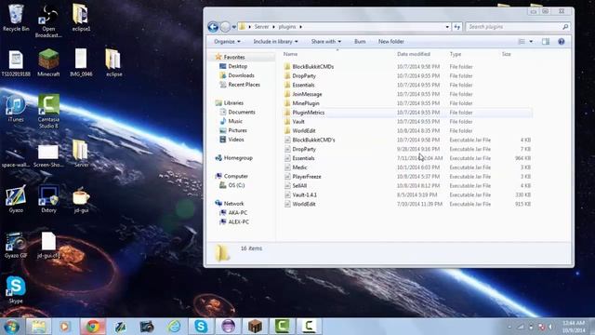The width and height of the screenshot is (595, 335).
Task: Click the address bar refresh button
Action: coord(456,27)
